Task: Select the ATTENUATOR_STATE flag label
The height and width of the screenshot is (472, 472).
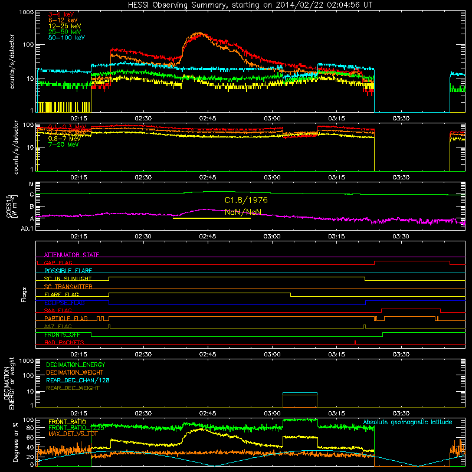Action: 71,255
